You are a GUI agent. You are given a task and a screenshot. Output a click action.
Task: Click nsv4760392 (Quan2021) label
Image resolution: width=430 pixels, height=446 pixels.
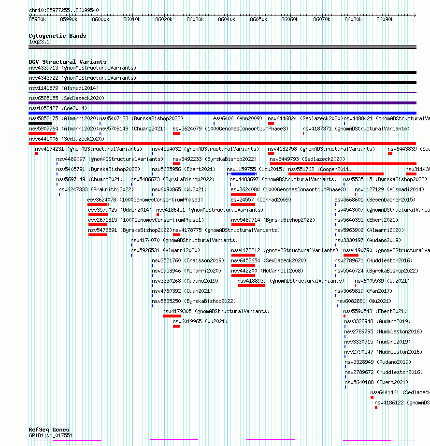pyautogui.click(x=182, y=291)
